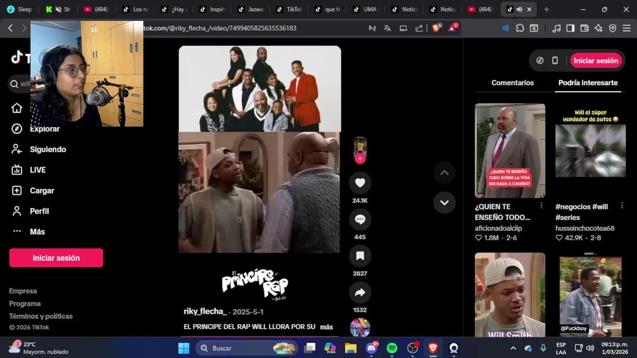
Task: Share the video with the arrow icon
Action: tap(360, 292)
